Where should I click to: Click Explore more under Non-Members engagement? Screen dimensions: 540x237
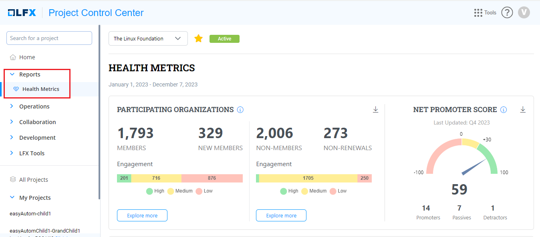point(281,215)
